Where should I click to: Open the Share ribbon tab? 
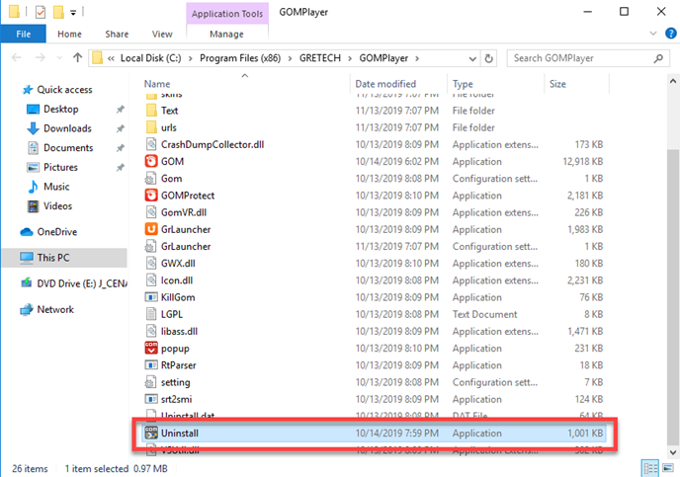117,34
